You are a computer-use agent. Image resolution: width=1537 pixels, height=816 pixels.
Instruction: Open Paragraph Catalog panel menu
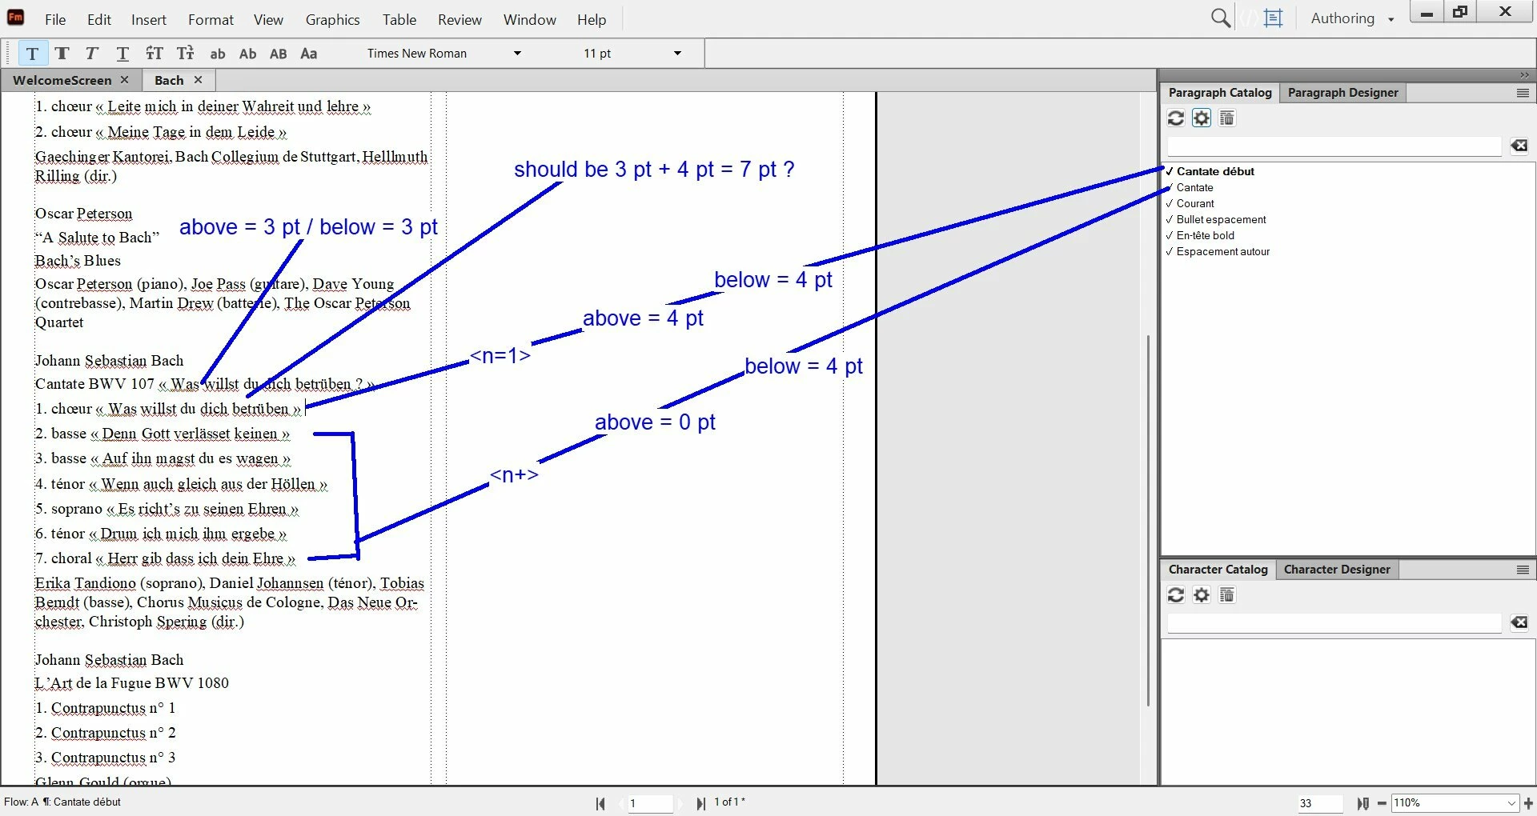(x=1523, y=93)
